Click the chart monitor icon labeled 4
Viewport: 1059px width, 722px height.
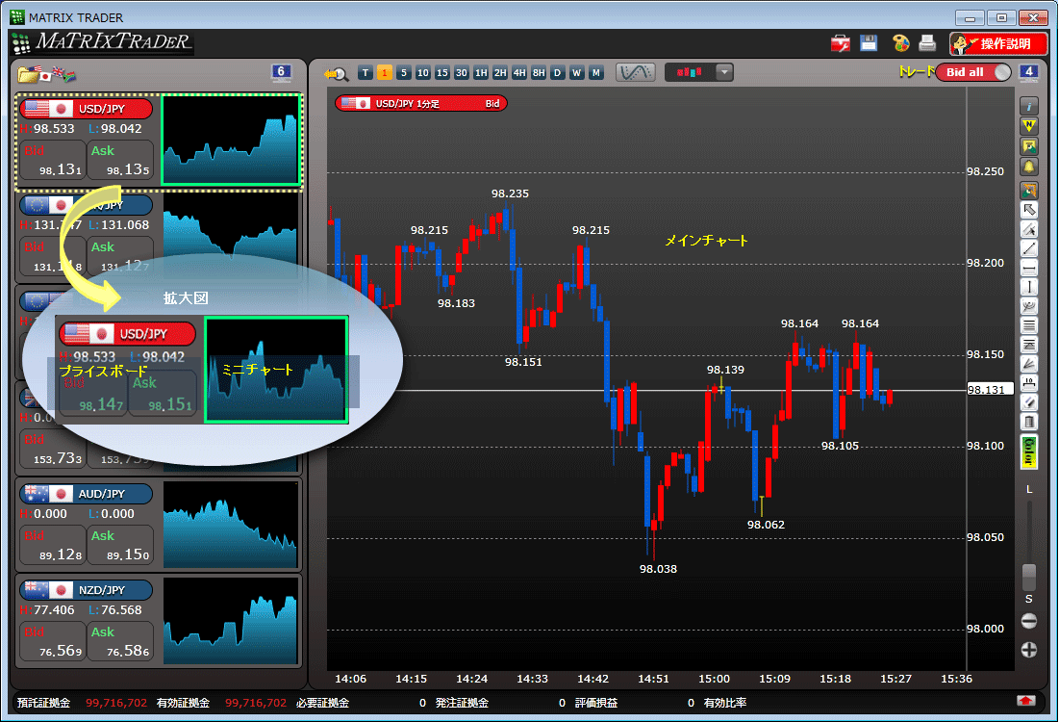pyautogui.click(x=1028, y=72)
